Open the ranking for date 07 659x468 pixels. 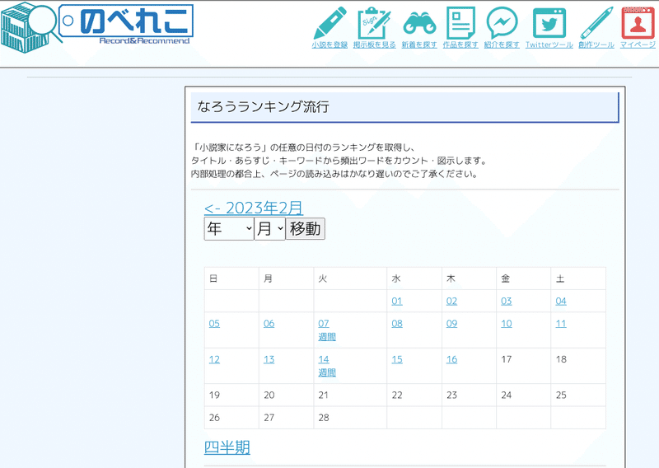click(x=323, y=323)
